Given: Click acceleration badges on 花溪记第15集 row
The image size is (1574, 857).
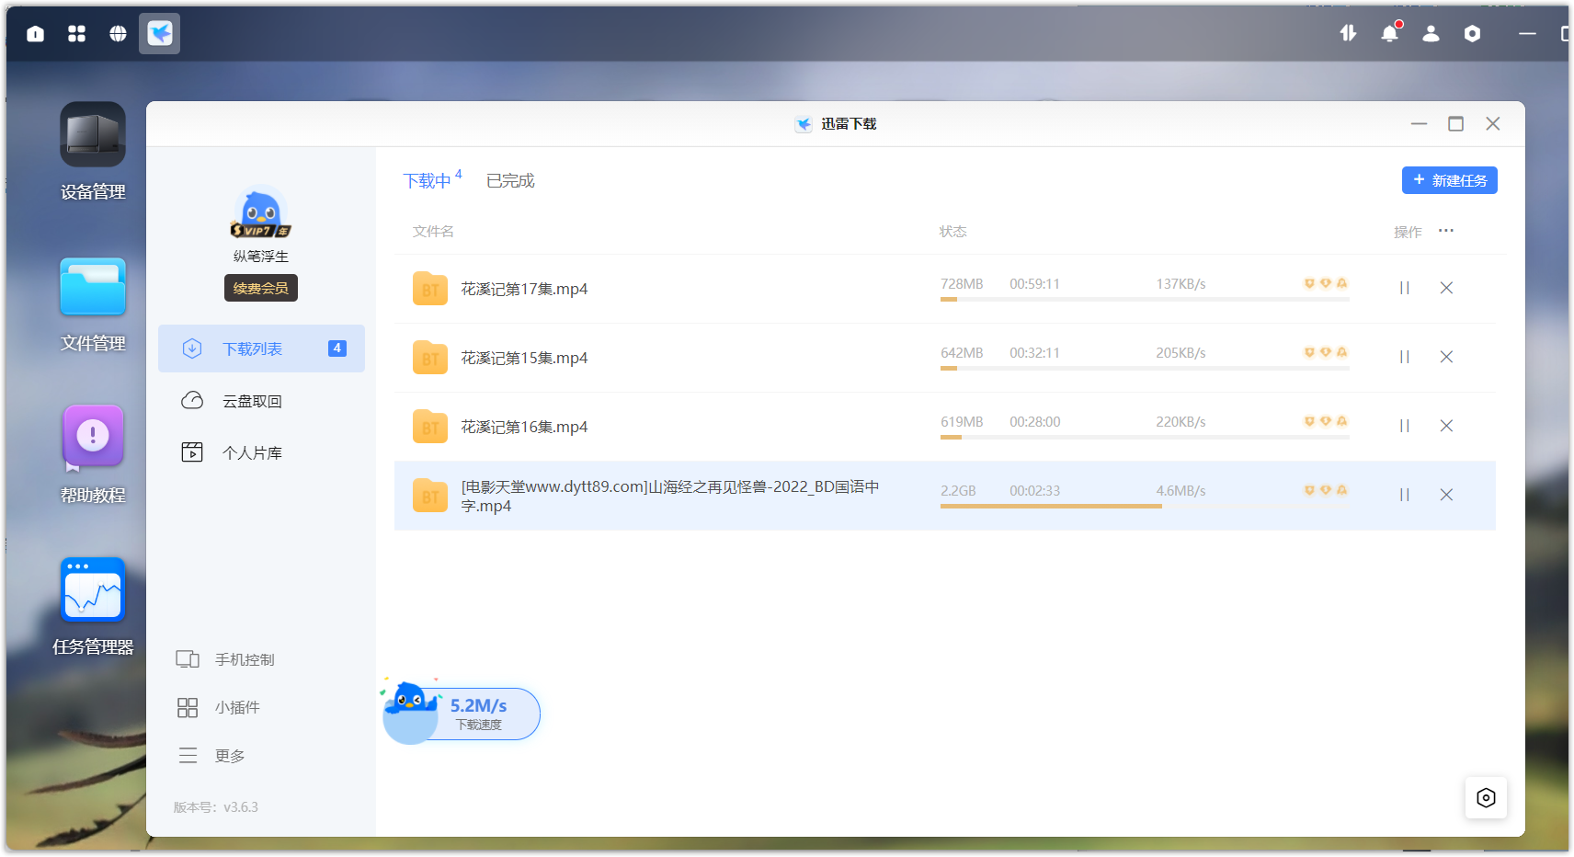Looking at the screenshot, I should pos(1326,352).
